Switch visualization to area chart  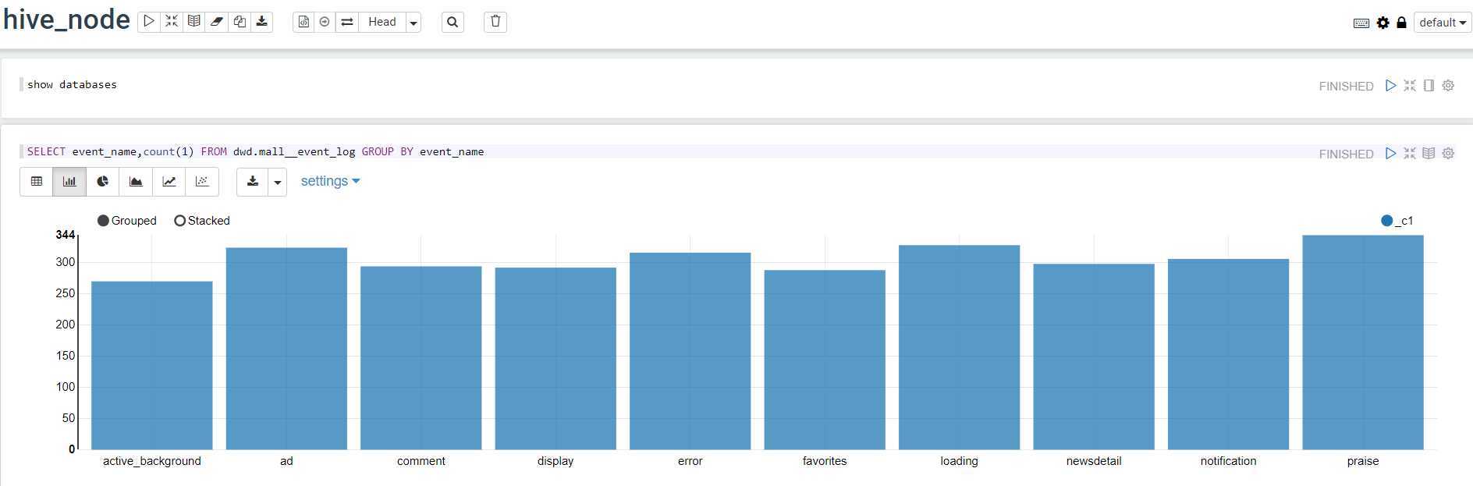click(x=136, y=182)
